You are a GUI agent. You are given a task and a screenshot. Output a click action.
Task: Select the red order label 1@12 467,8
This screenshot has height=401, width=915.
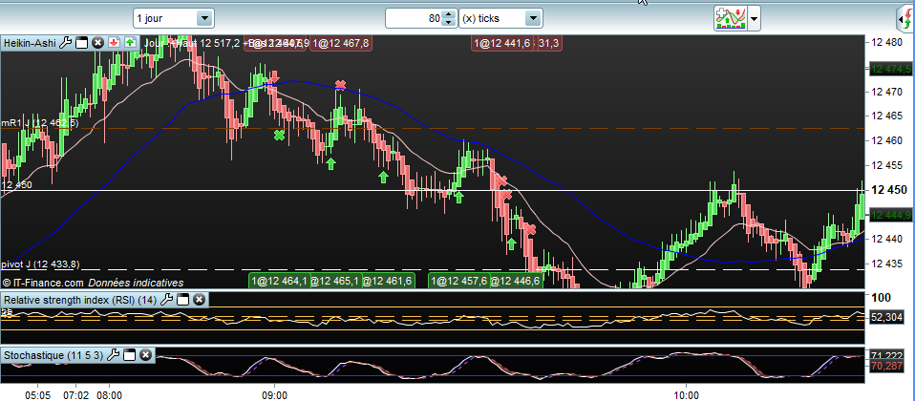(x=341, y=43)
